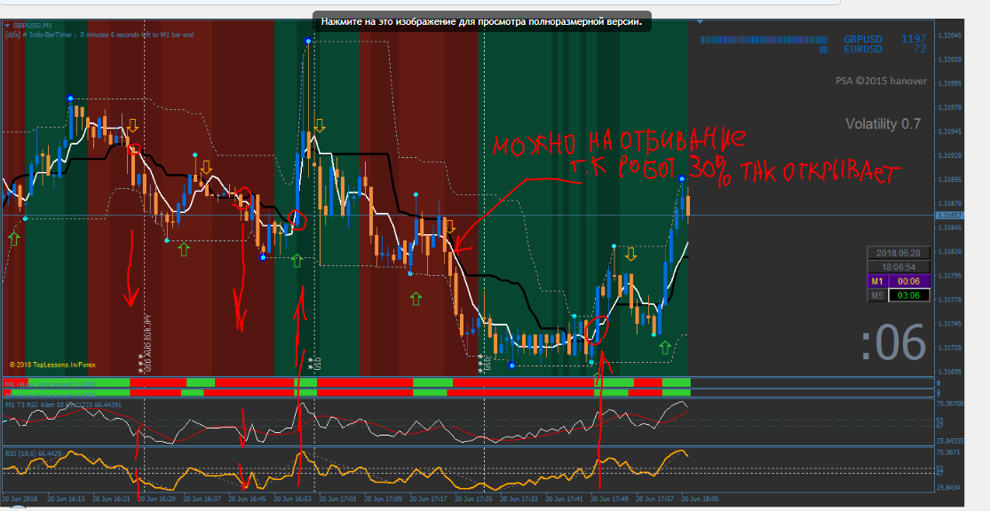Viewport: 990px width, 511px height.
Task: Click the green up arrow at far left
Action: 14,239
